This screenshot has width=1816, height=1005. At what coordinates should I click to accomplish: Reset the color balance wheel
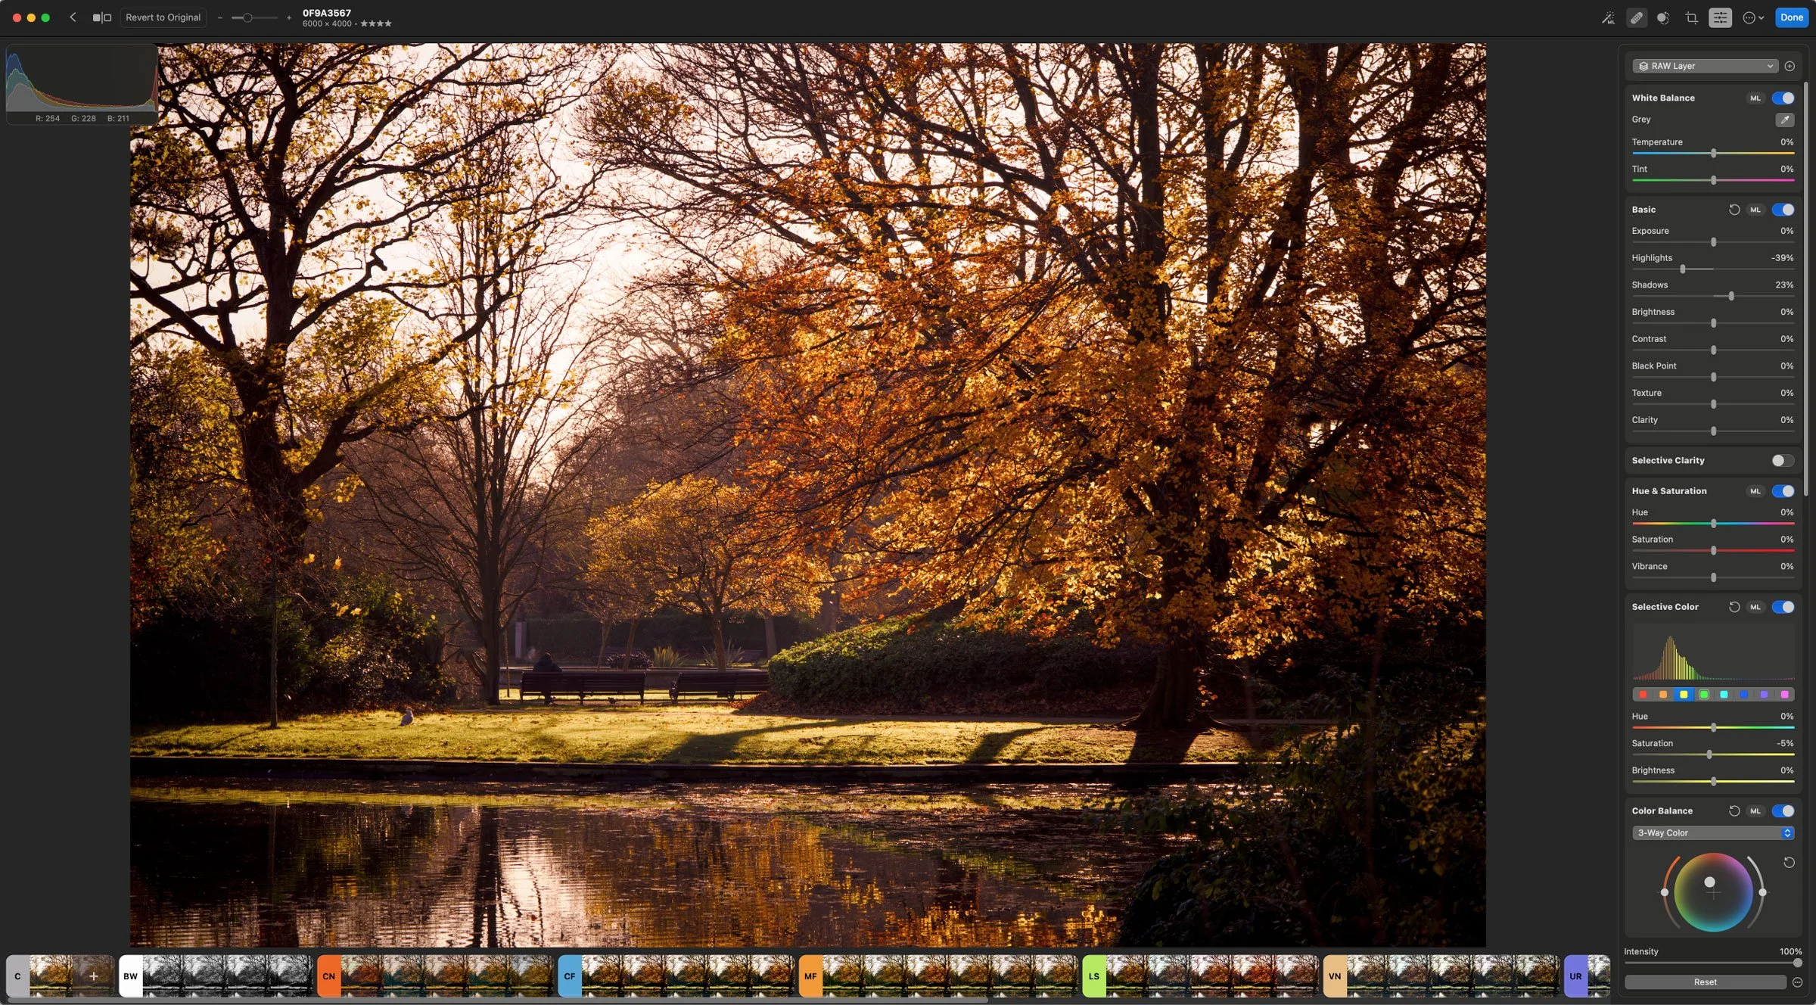pos(1789,863)
